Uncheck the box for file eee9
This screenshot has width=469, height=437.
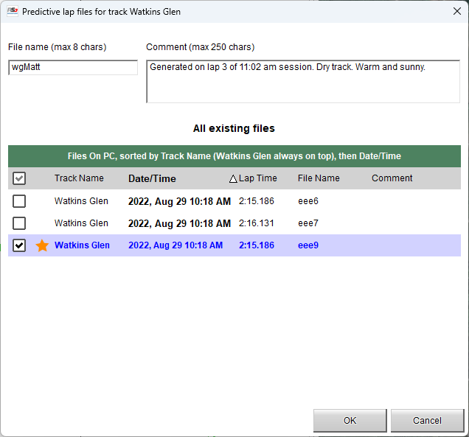[x=19, y=245]
